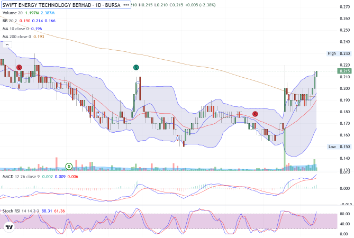
Task: Click the L0.210 low value in header
Action: (161, 5)
